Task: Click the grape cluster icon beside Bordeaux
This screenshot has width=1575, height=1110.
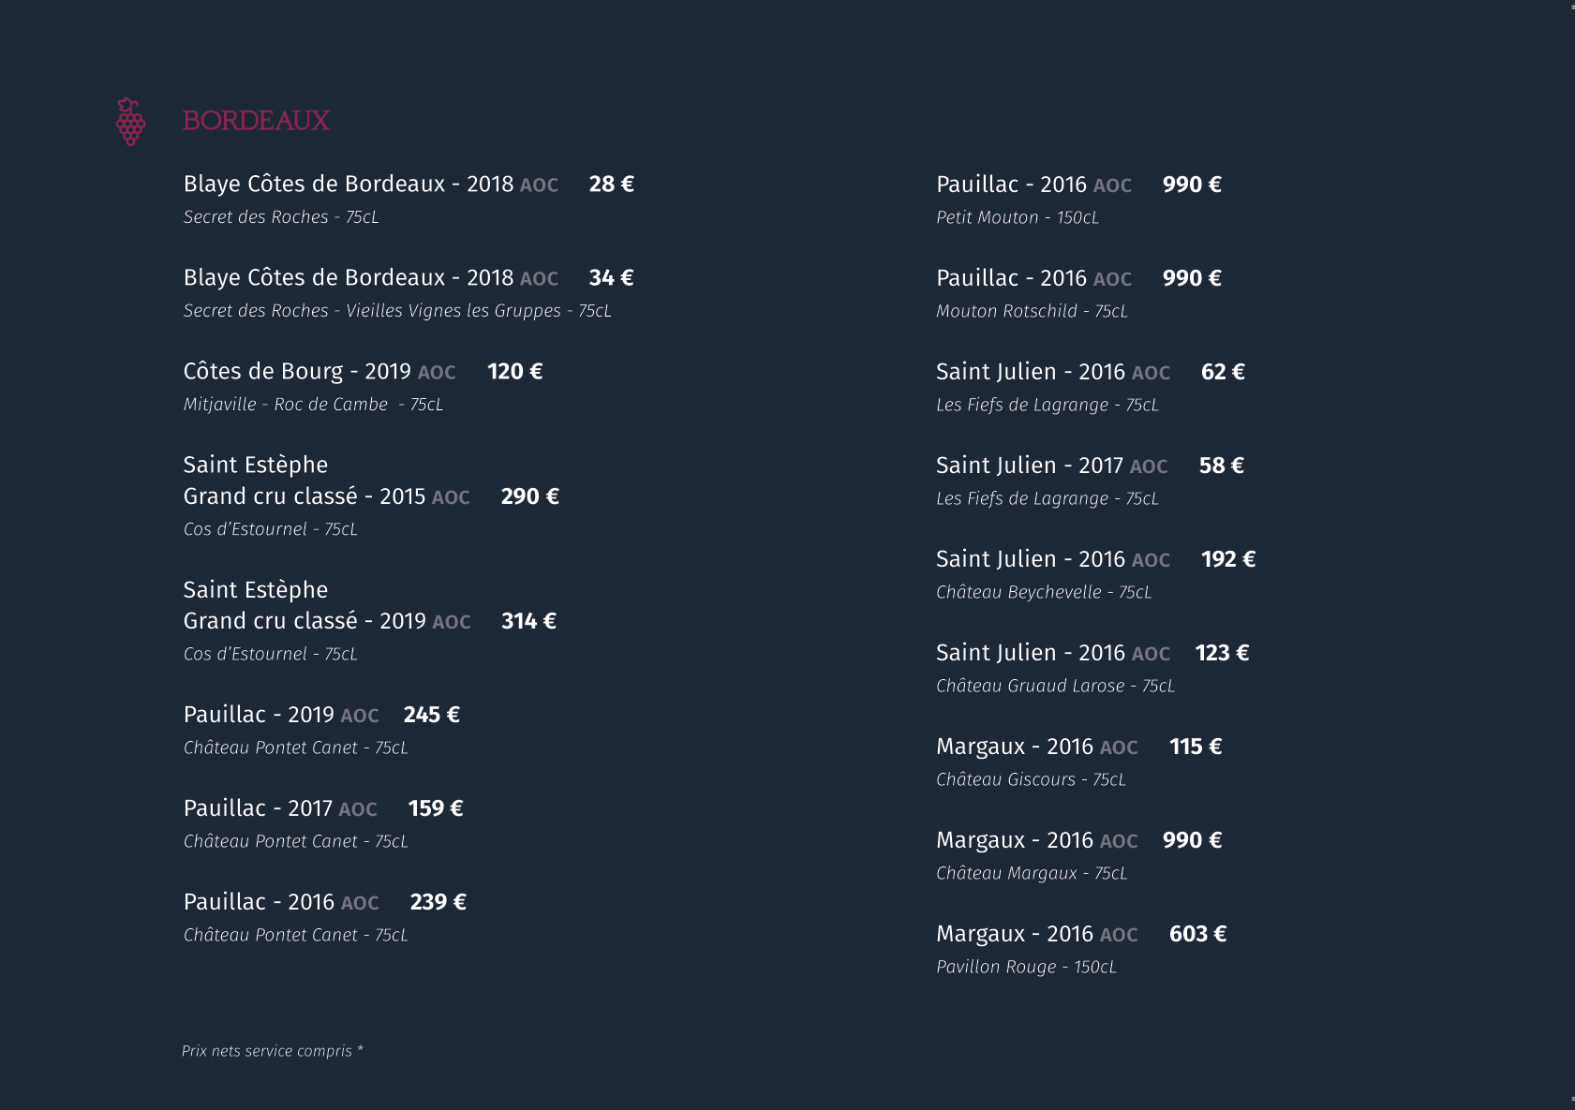Action: point(130,121)
